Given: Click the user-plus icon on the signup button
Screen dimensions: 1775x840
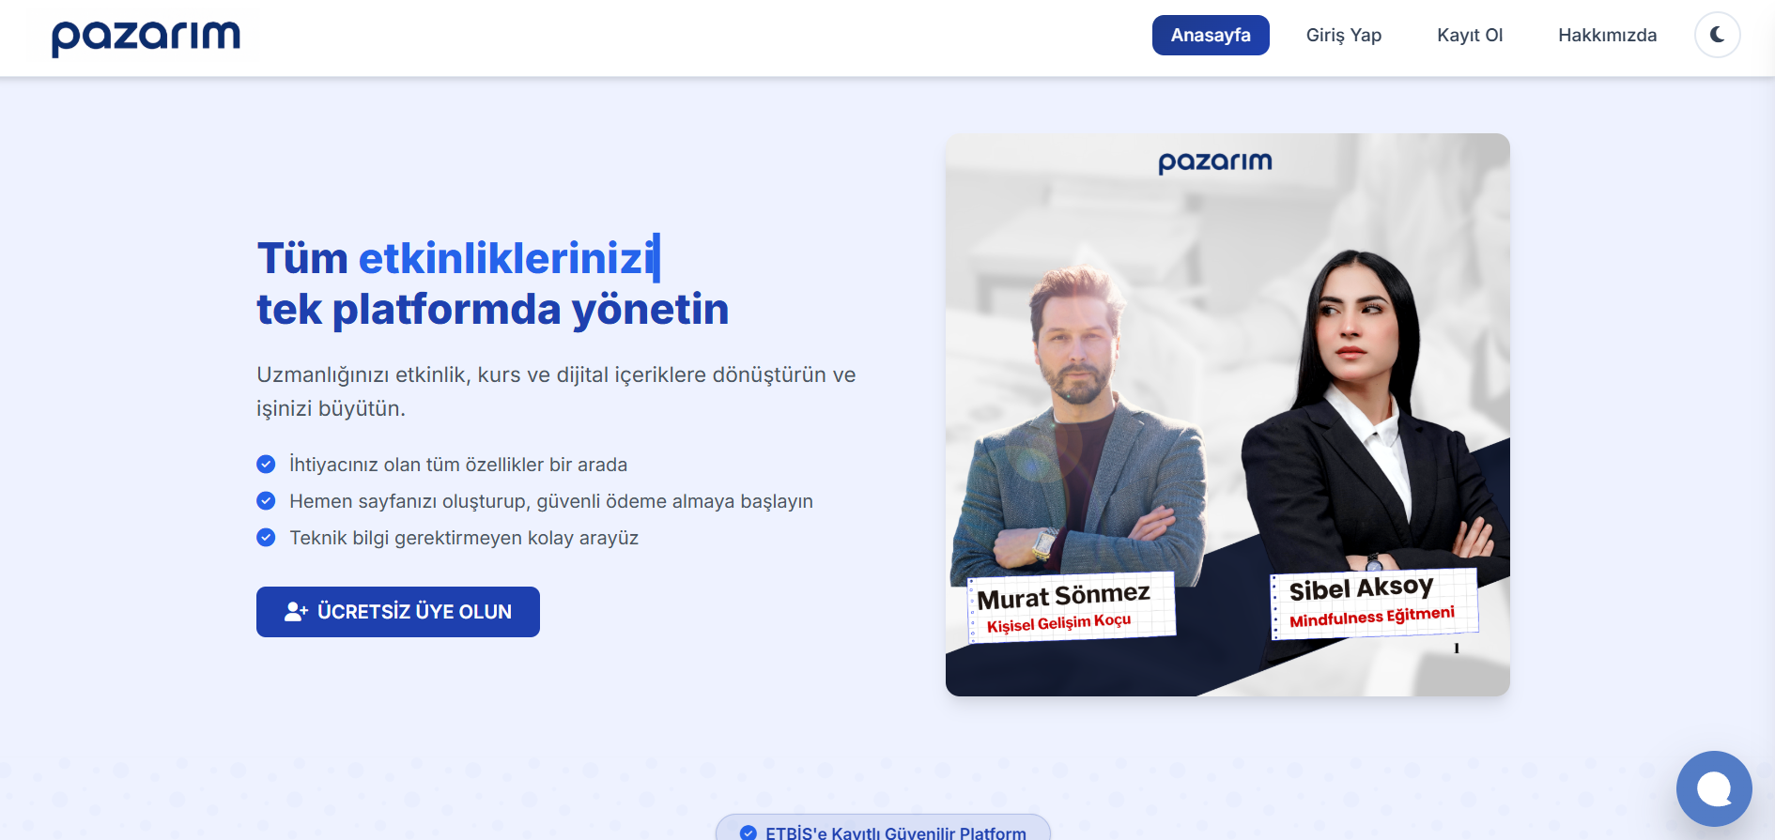Looking at the screenshot, I should click(x=296, y=612).
